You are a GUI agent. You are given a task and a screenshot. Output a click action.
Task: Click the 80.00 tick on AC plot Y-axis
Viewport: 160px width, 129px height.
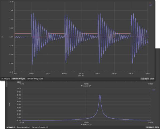[11, 95]
